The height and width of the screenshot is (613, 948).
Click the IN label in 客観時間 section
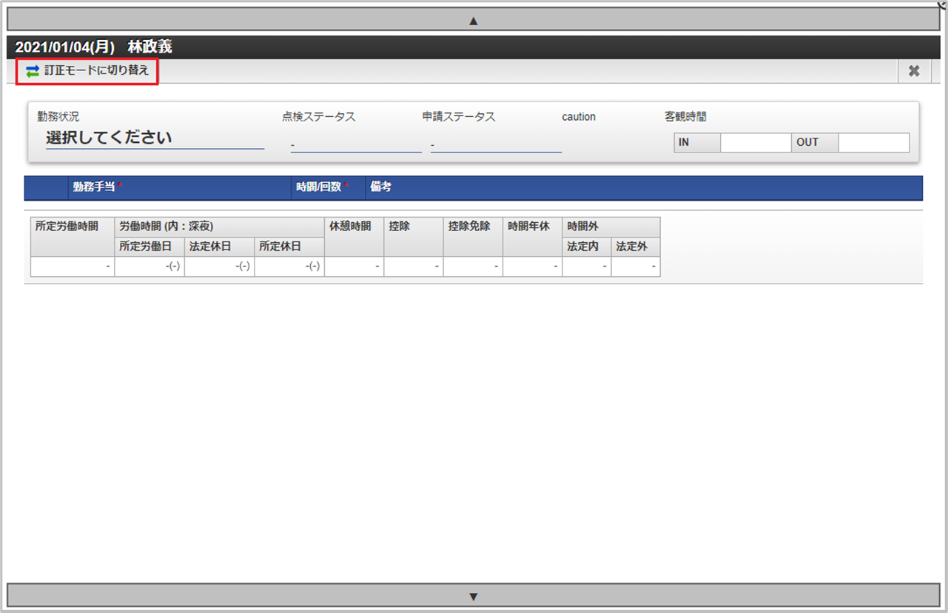695,142
